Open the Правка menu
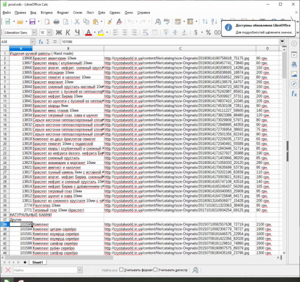Screen dimensions: 300x282 click(x=20, y=12)
